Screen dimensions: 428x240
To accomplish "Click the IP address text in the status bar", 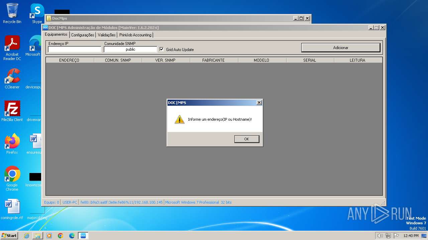I will point(121,202).
